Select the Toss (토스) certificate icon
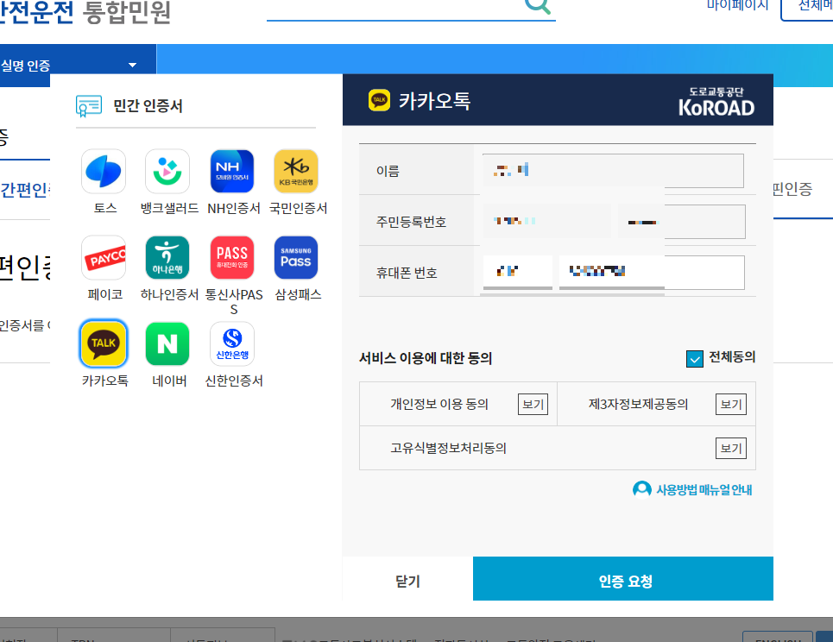 click(104, 171)
